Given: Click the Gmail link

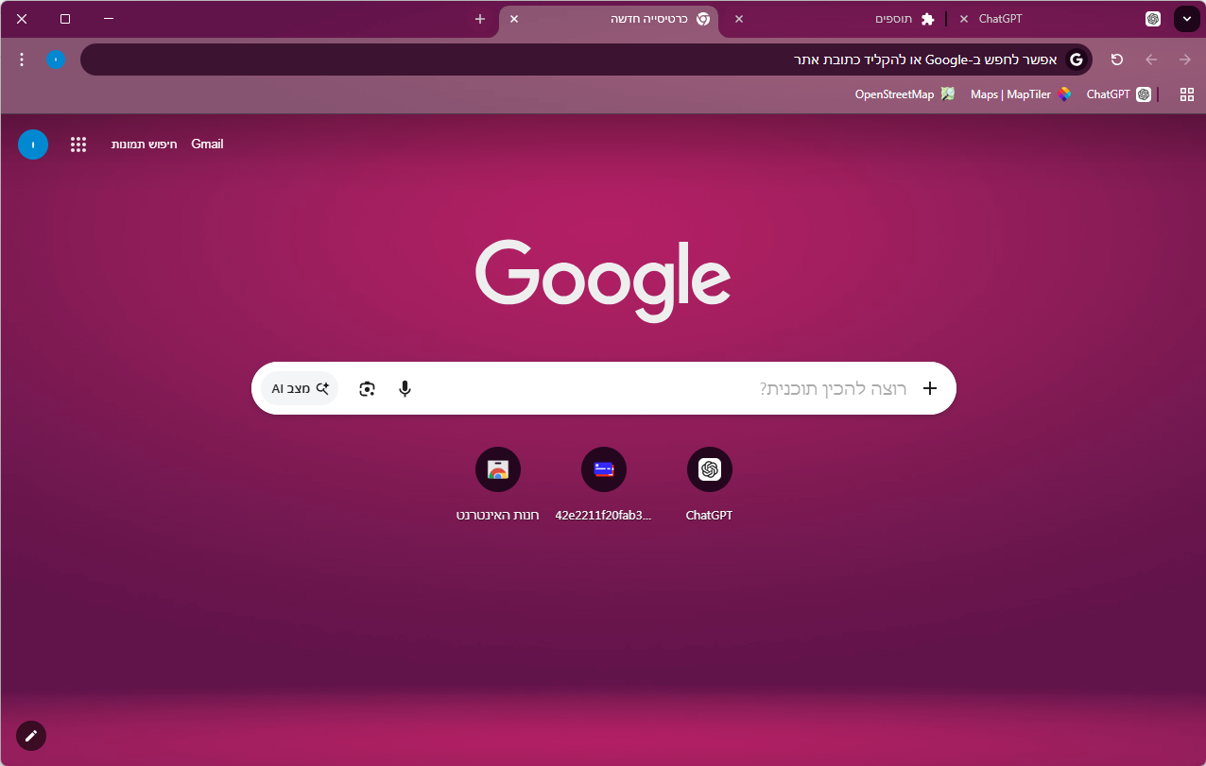Looking at the screenshot, I should pyautogui.click(x=207, y=145).
